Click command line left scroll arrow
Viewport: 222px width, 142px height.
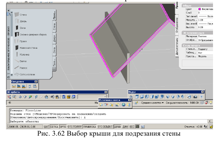click(210, 121)
